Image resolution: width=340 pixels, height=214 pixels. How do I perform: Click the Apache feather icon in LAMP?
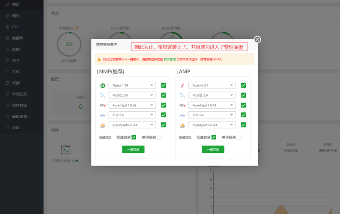pyautogui.click(x=182, y=86)
